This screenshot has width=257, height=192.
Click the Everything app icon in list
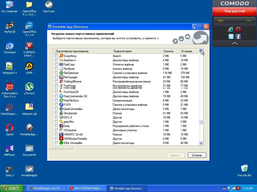point(61,56)
